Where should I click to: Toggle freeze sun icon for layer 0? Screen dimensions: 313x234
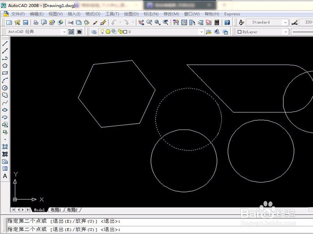coord(108,32)
